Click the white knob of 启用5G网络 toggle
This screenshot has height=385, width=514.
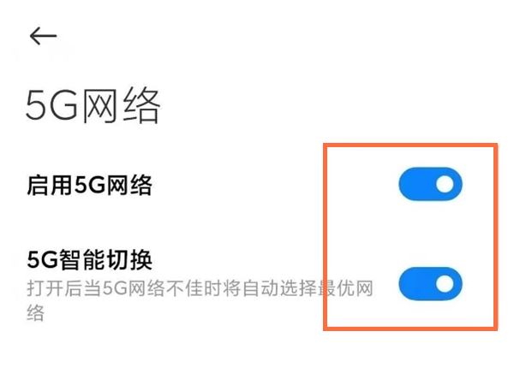445,184
